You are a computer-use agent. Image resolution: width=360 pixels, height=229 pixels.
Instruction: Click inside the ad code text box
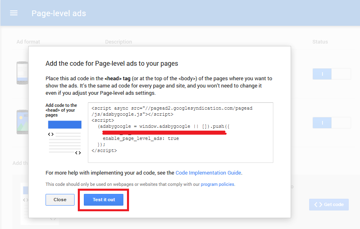coord(181,133)
